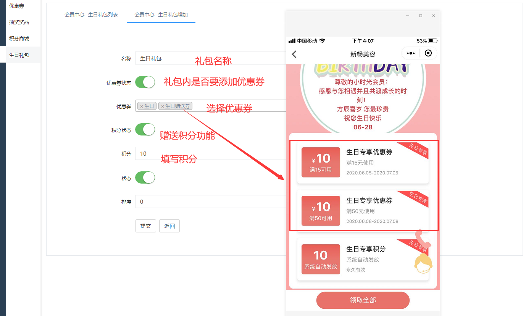Image resolution: width=526 pixels, height=316 pixels.
Task: Open the customer service headset avatar
Action: click(423, 263)
